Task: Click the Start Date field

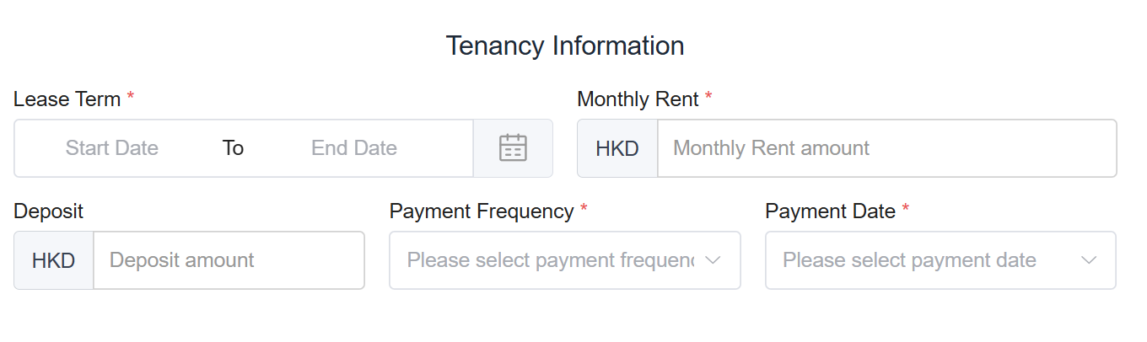Action: 112,148
